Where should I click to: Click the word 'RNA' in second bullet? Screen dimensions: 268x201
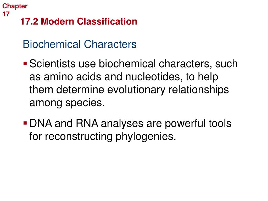click(x=87, y=123)
